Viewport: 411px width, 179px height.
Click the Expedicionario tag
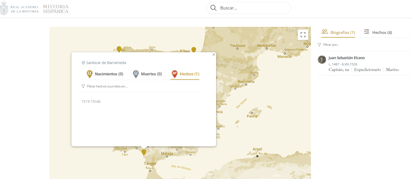pyautogui.click(x=367, y=70)
